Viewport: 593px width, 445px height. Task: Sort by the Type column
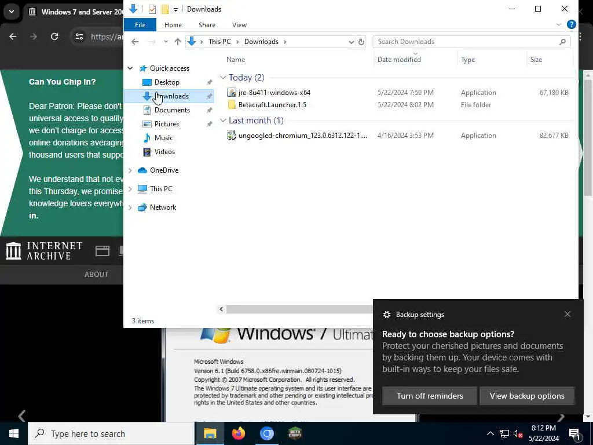[468, 60]
